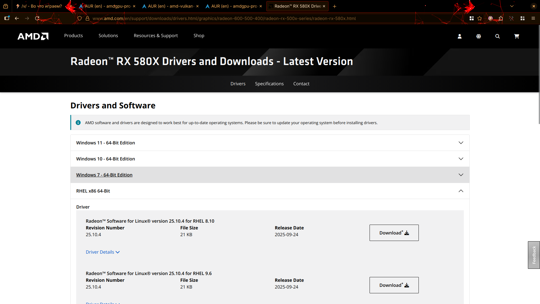Click the address bar URL field
This screenshot has width=540, height=304.
(224, 18)
